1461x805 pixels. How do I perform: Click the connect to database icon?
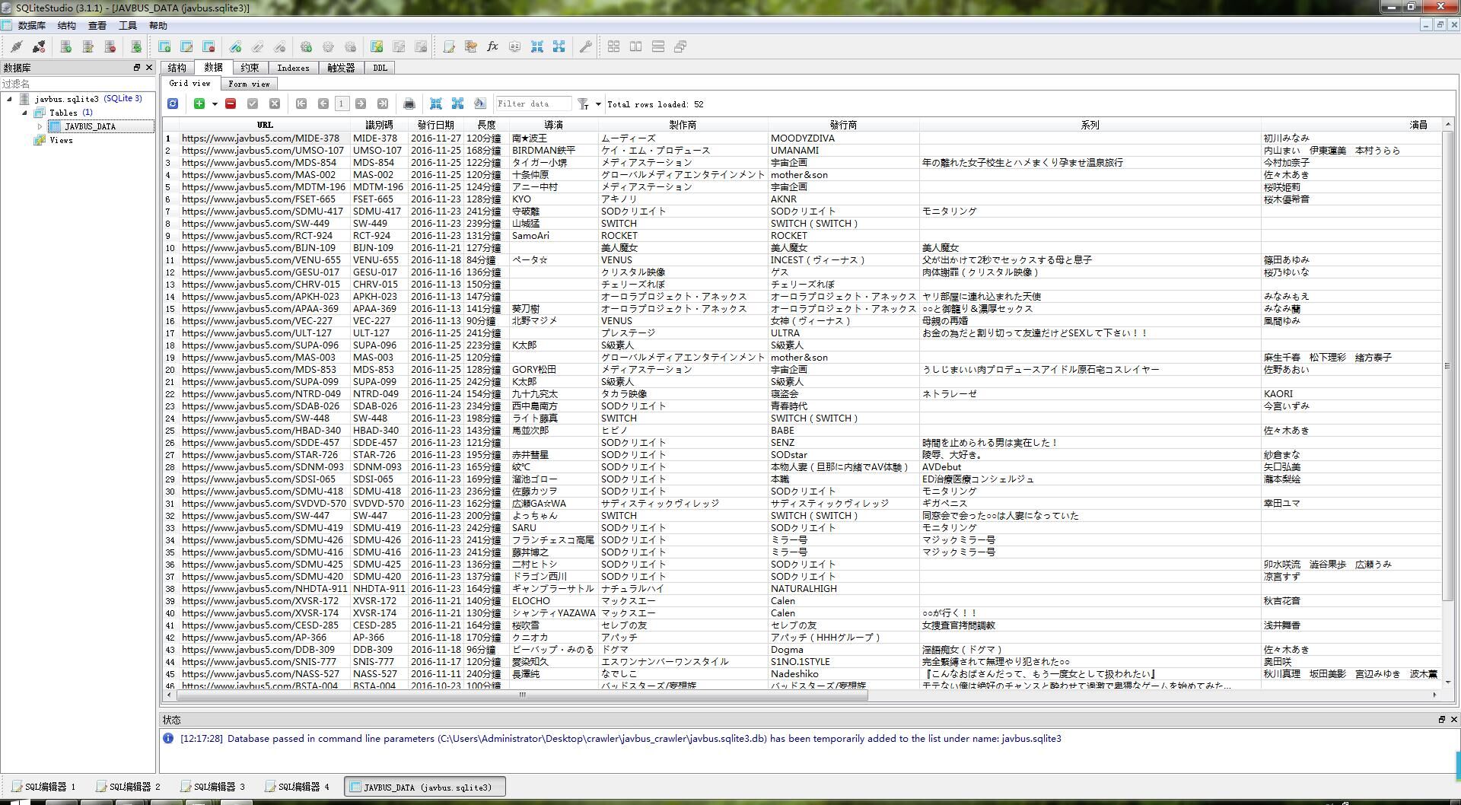tap(16, 46)
